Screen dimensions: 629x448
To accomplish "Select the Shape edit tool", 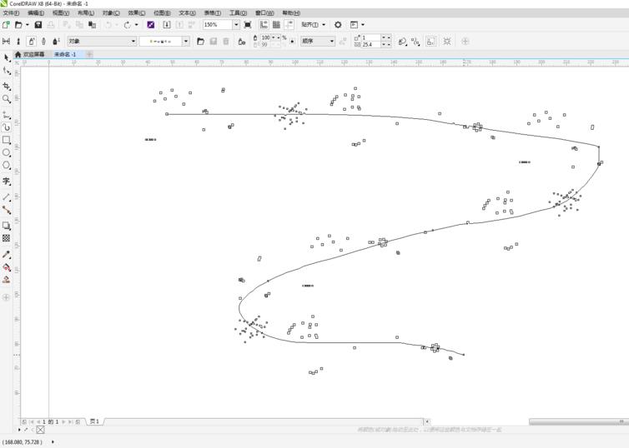I will (7, 72).
